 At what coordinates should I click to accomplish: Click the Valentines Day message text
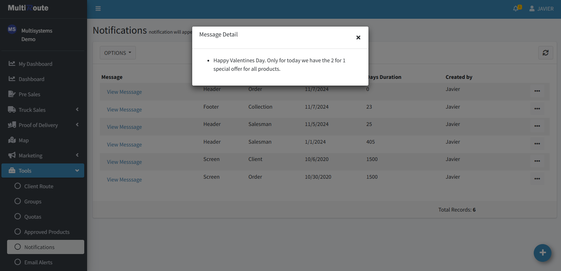pos(279,65)
